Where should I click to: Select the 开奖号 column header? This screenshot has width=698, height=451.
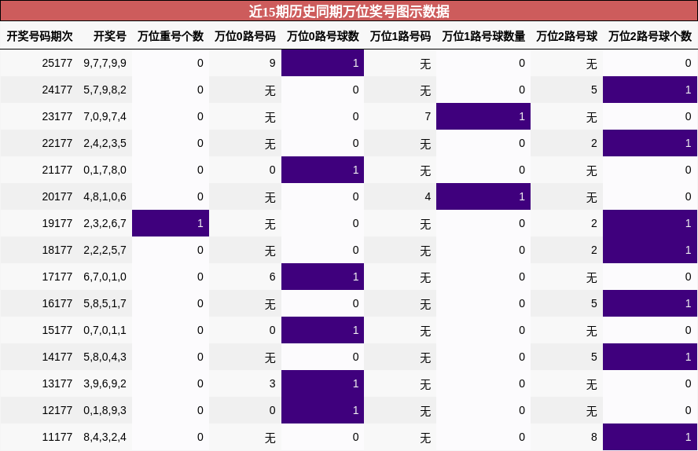pyautogui.click(x=109, y=36)
